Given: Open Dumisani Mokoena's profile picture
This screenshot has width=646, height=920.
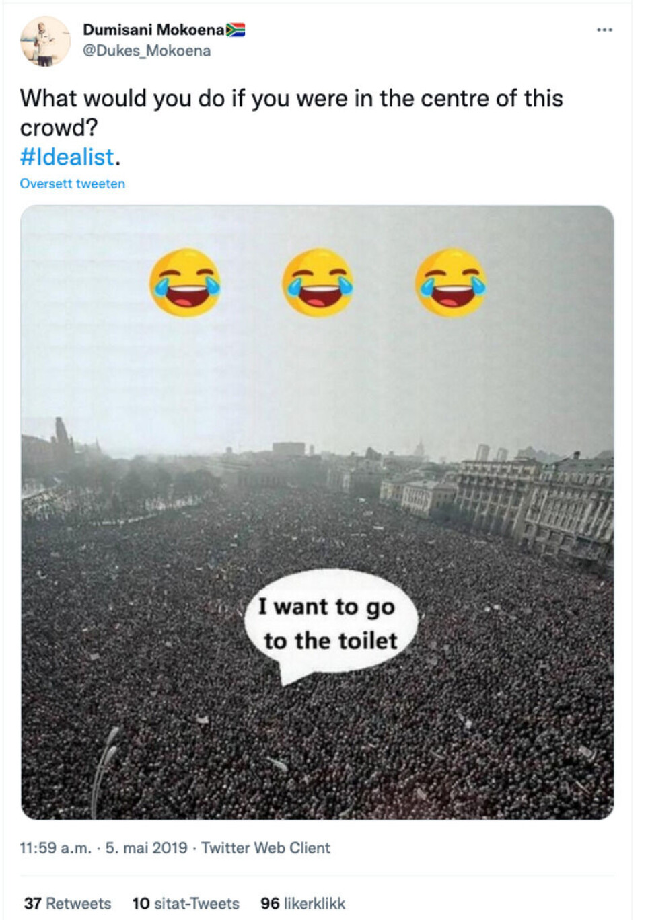Looking at the screenshot, I should pos(45,41).
